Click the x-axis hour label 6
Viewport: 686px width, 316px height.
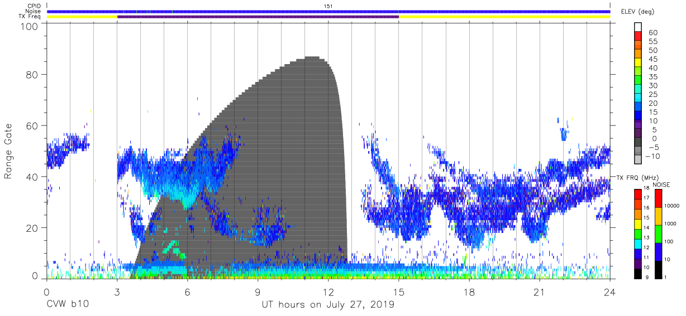[187, 292]
